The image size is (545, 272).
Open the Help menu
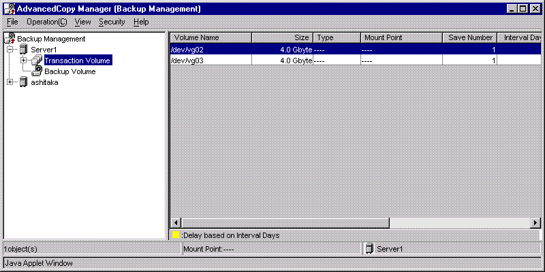coord(141,22)
